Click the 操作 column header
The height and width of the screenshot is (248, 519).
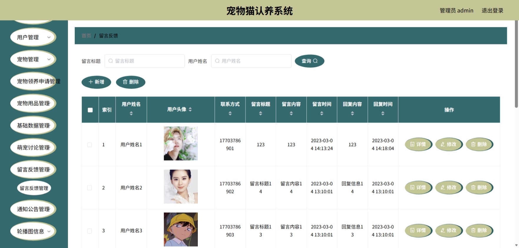[x=449, y=110]
